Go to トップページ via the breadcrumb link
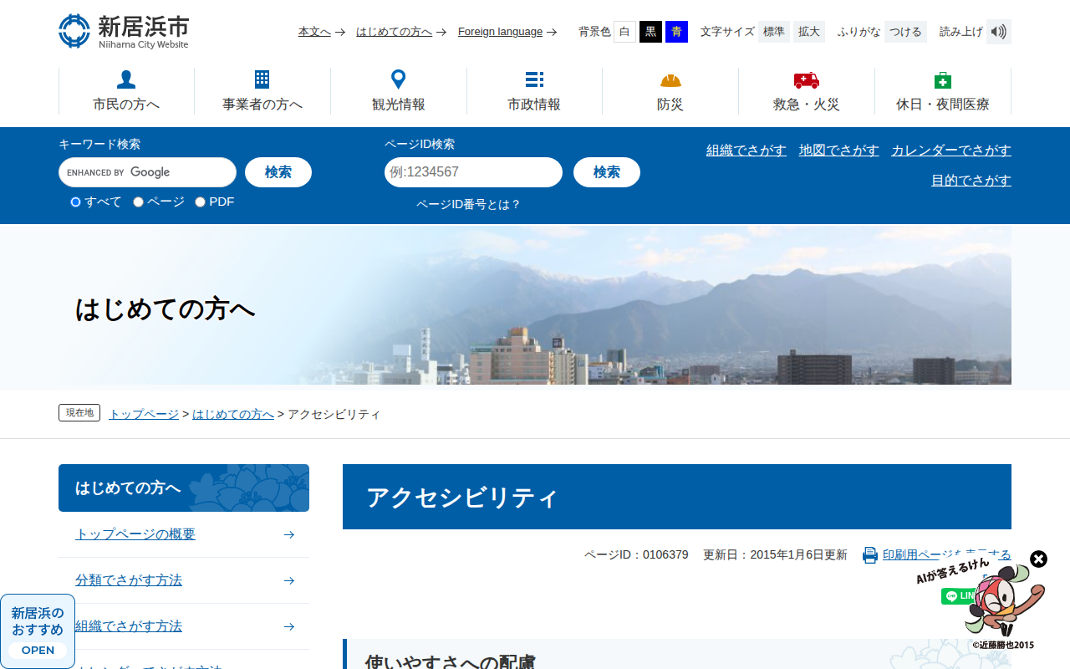This screenshot has height=669, width=1070. pos(142,413)
